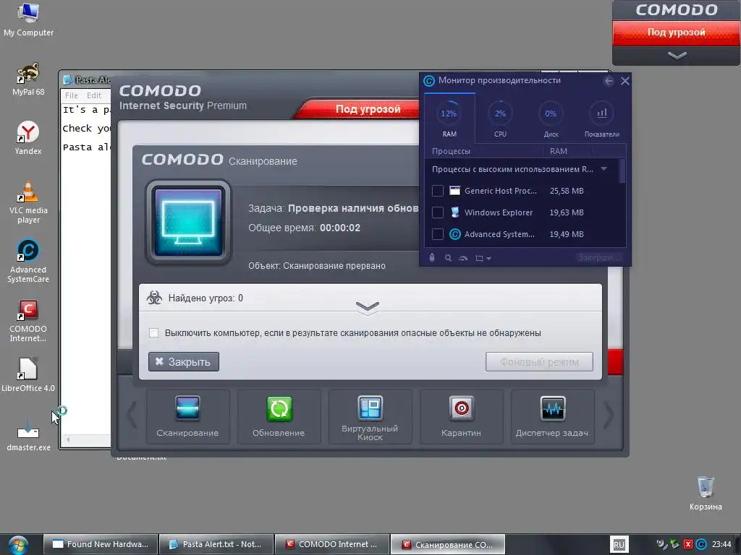Click the 19,49 MB value
Screen dimensions: 741x555
[567, 234]
